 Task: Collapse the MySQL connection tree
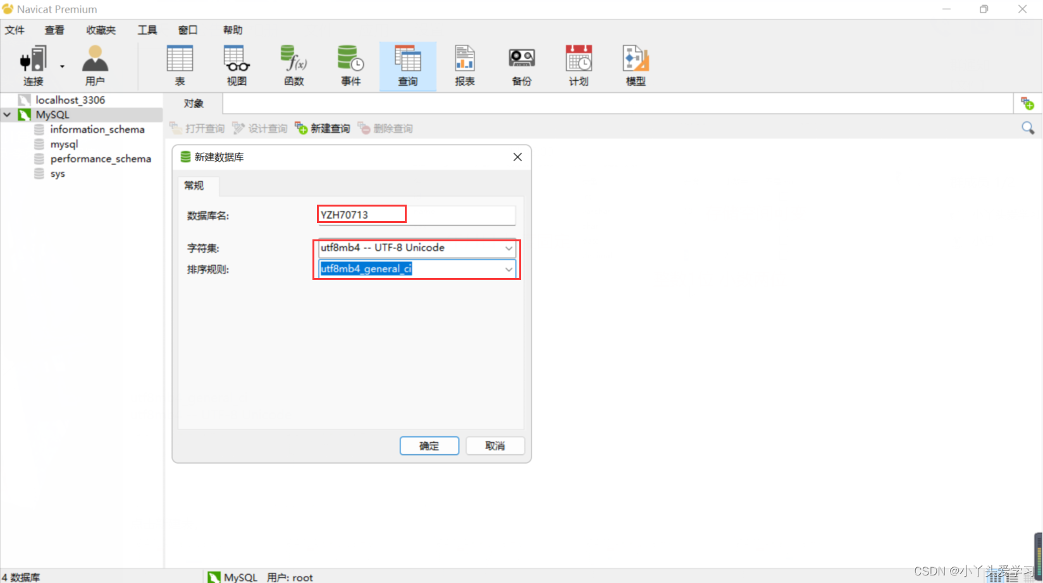coord(7,115)
